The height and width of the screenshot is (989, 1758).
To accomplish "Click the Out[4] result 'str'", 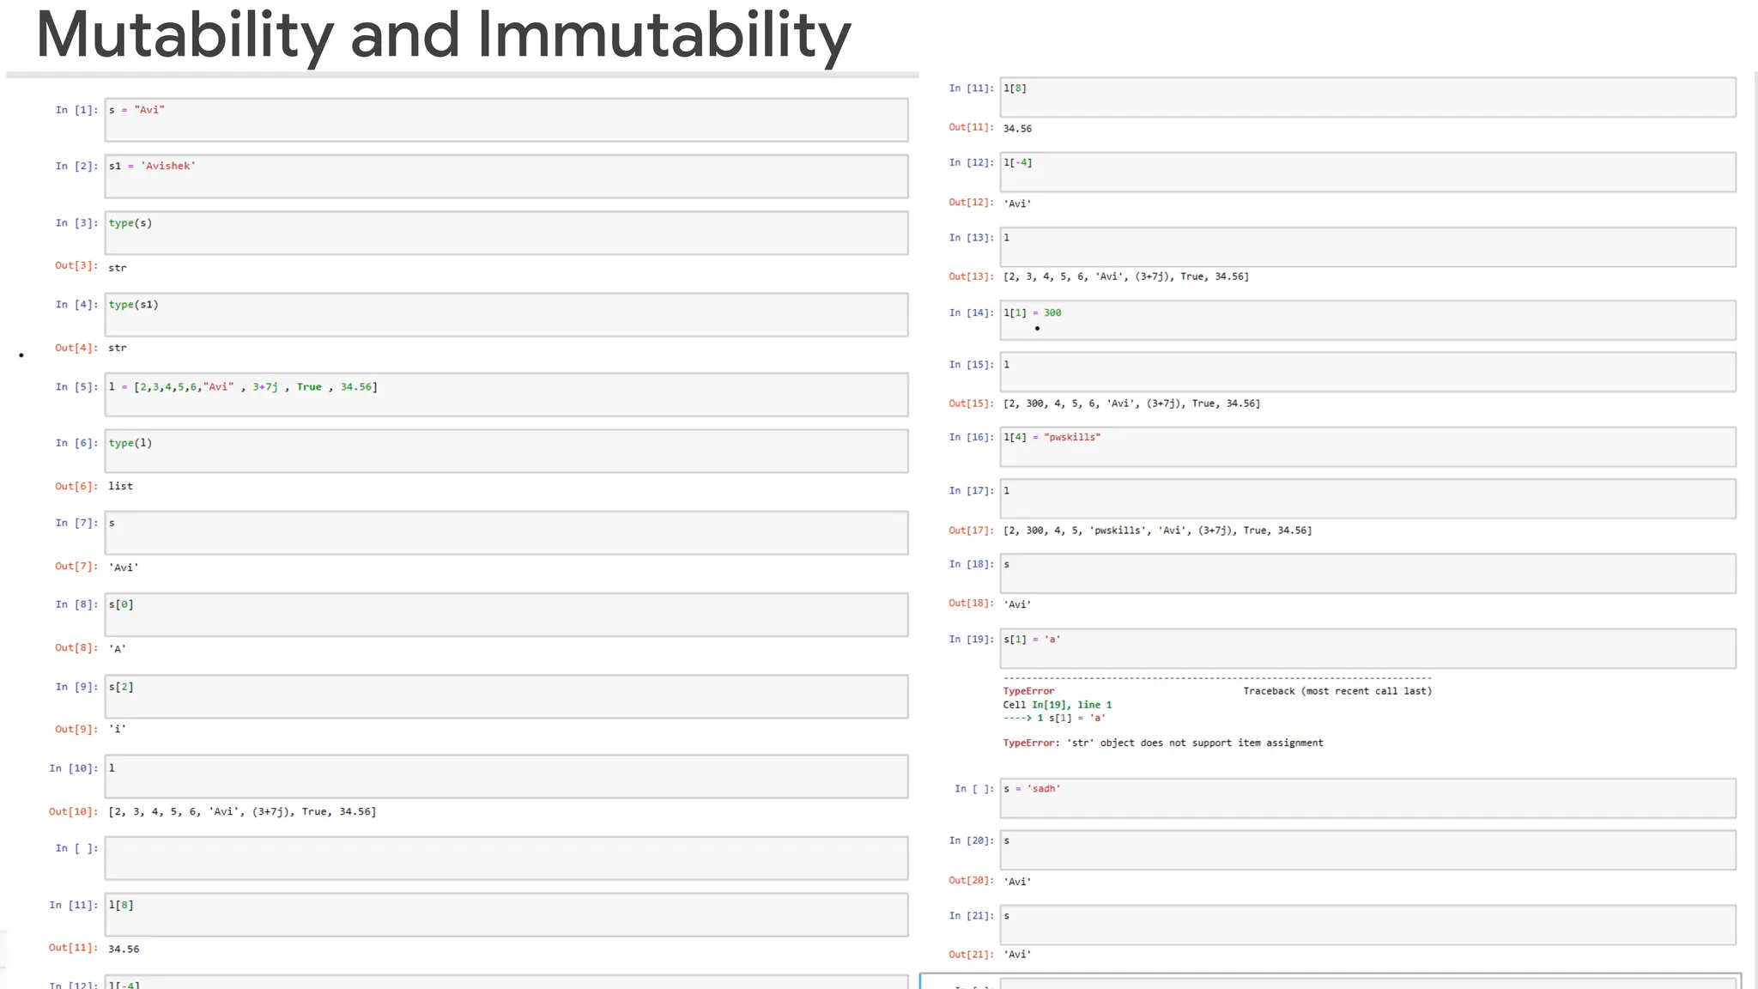I will point(118,348).
